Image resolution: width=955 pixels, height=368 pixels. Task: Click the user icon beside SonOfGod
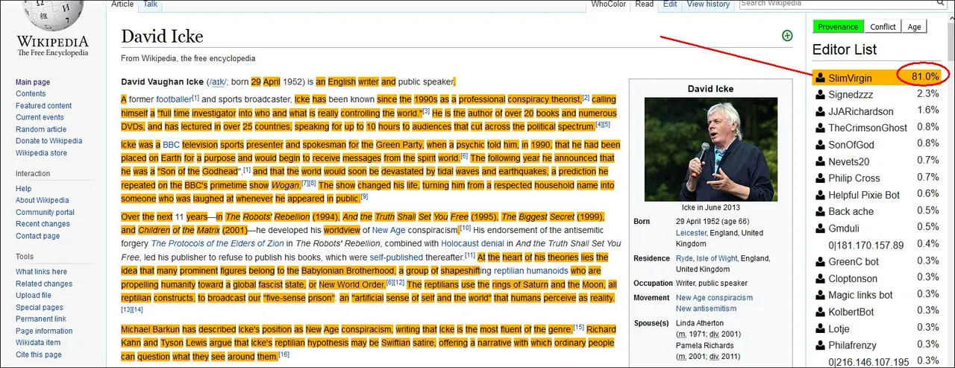pos(821,145)
